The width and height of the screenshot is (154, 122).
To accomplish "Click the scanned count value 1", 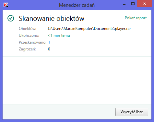I will [x=49, y=42].
